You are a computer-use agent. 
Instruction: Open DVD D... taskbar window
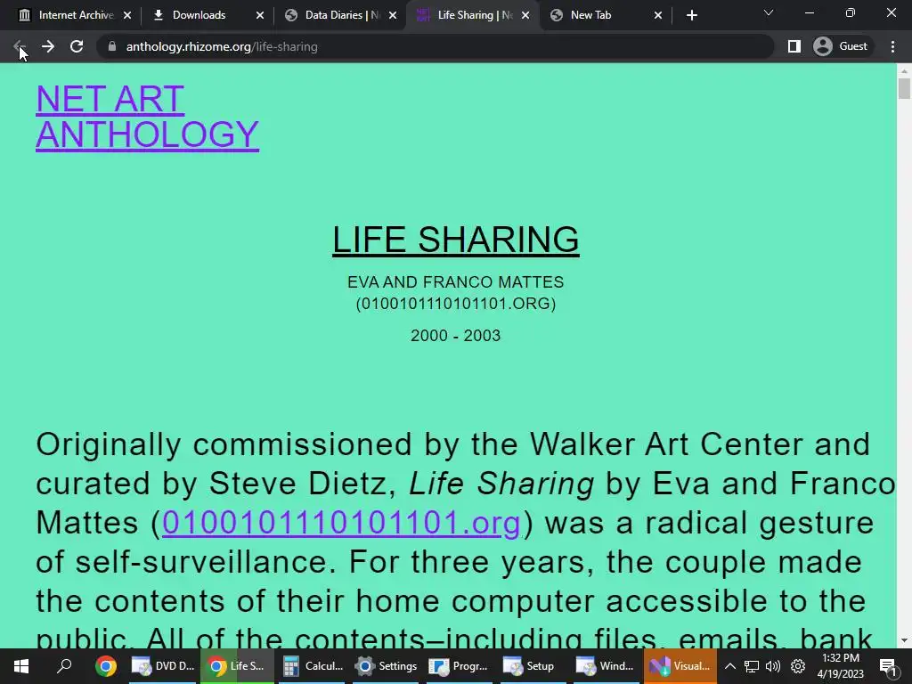[x=162, y=666]
